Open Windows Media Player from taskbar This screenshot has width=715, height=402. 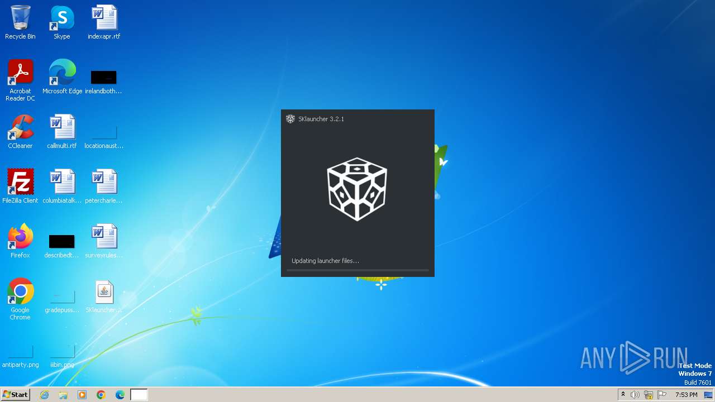coord(82,395)
